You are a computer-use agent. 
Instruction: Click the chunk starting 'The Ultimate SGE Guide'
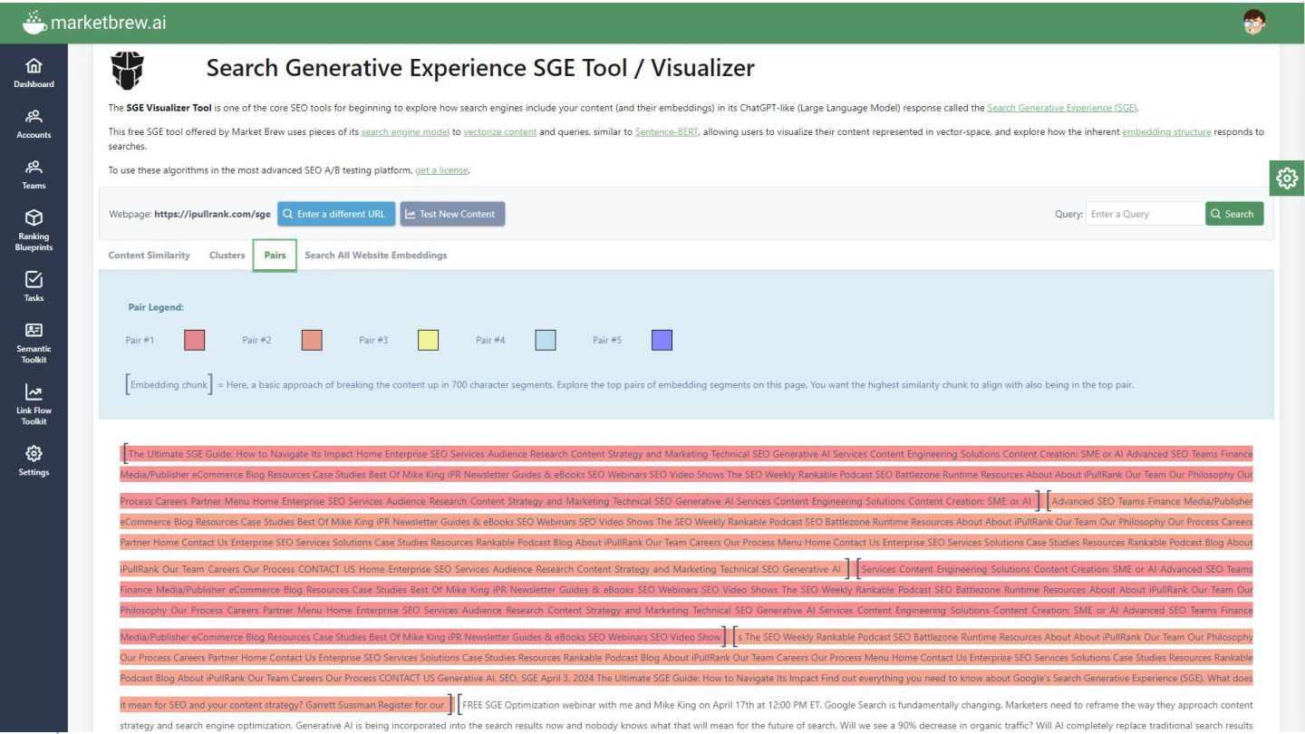687,476
